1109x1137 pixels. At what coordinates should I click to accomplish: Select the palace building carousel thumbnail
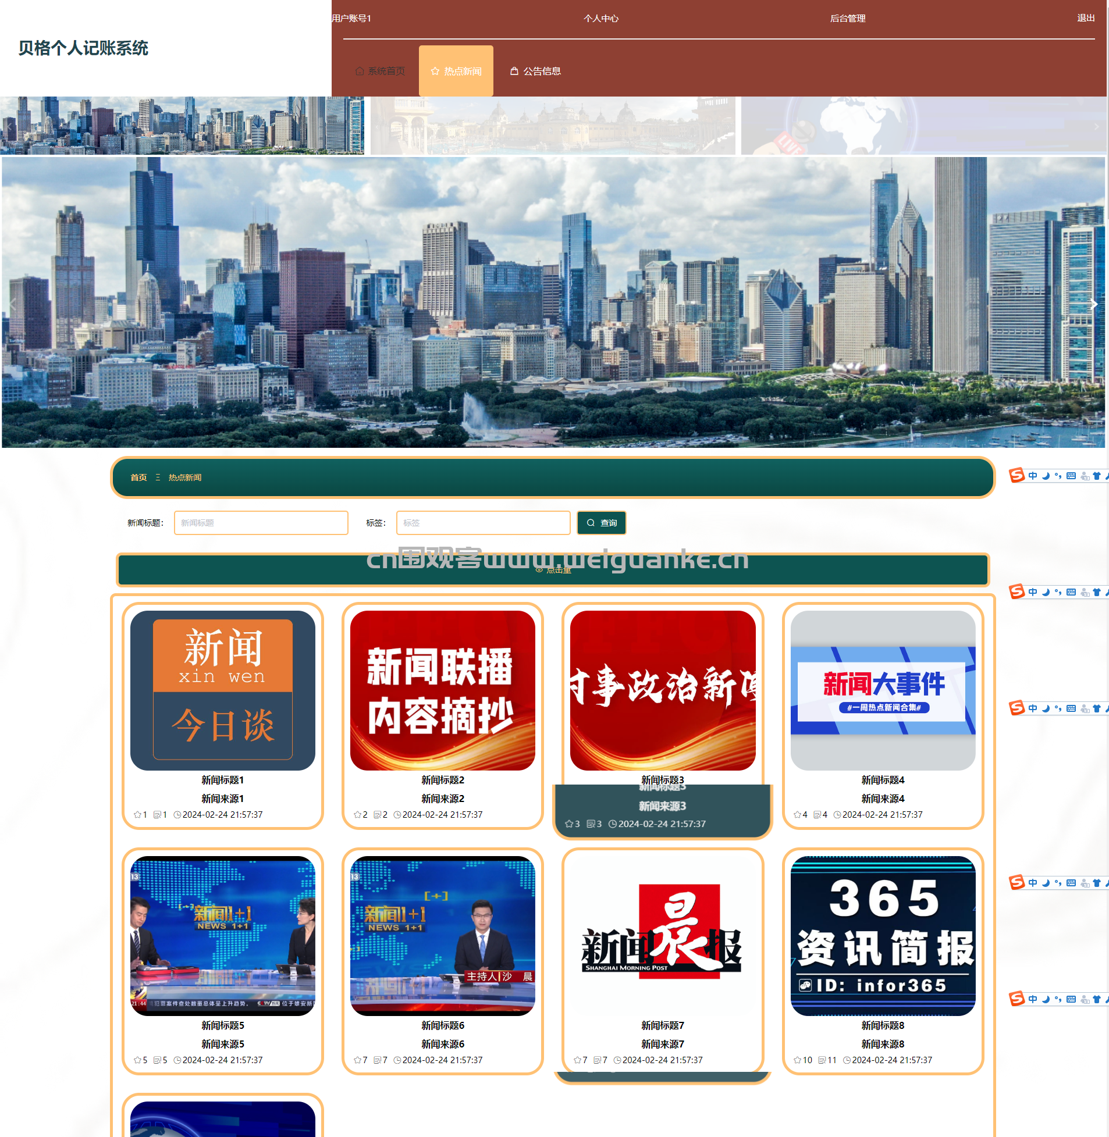[x=553, y=126]
